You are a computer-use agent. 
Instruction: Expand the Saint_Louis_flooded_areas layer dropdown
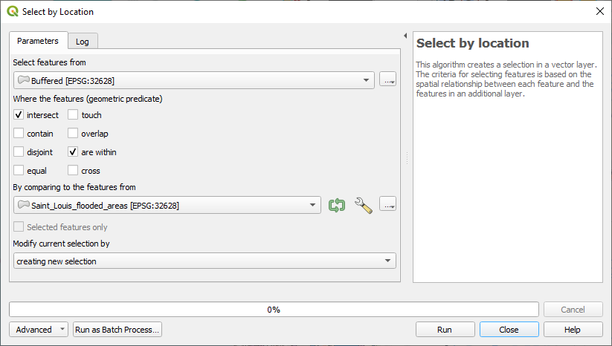point(167,206)
